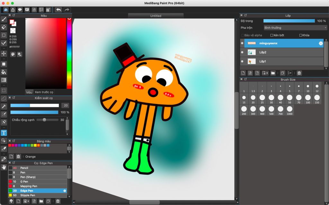Click the Undo arrow in top toolbar
This screenshot has height=205, width=329.
click(x=58, y=10)
